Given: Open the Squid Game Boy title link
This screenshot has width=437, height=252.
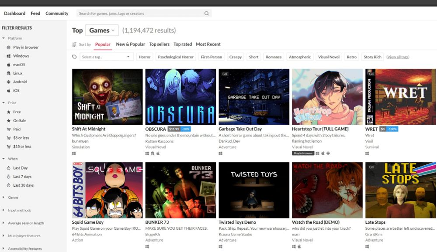Looking at the screenshot, I should coord(88,222).
